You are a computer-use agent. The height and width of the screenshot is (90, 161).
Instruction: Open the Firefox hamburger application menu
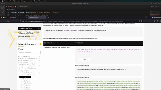pyautogui.click(x=160, y=21)
